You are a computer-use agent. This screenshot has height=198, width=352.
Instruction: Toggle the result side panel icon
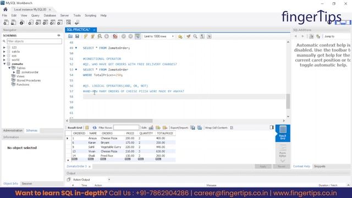point(272,127)
